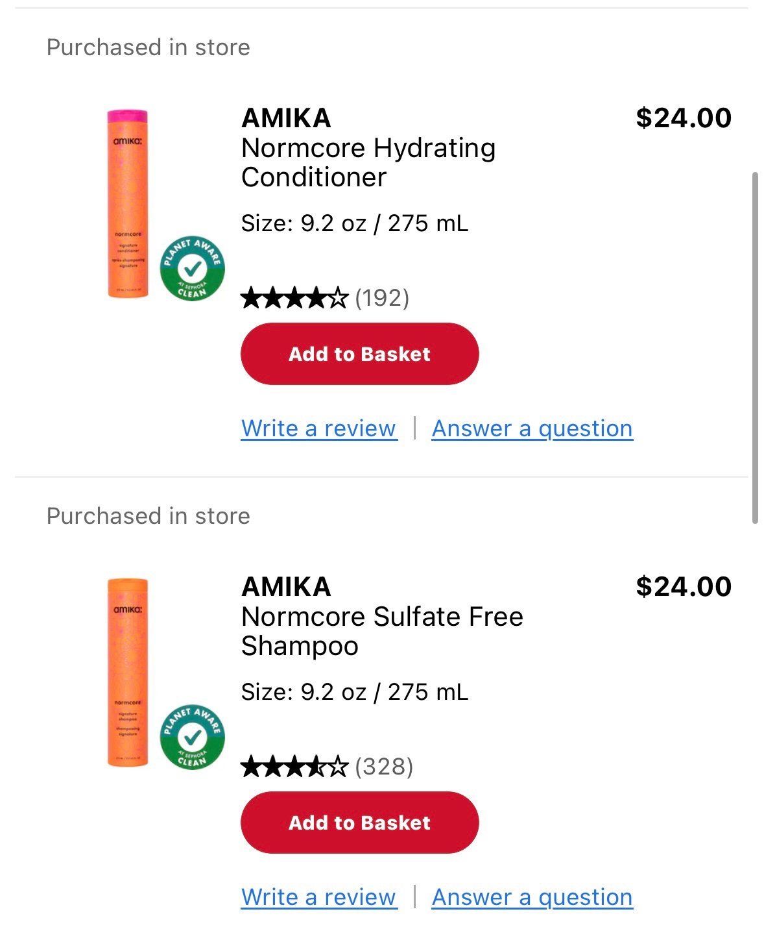The height and width of the screenshot is (942, 764).
Task: Click the vertical scrollbar on the right edge
Action: click(x=755, y=347)
